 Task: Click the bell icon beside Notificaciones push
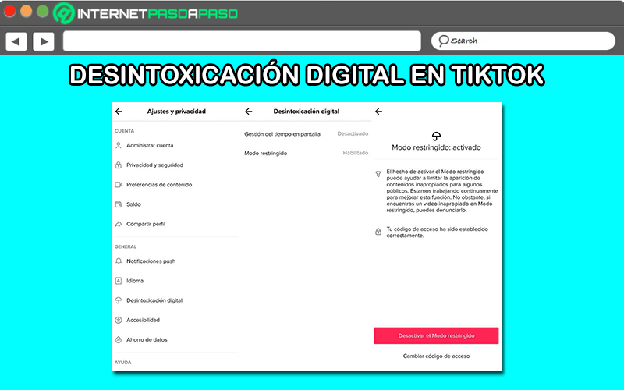tap(119, 261)
